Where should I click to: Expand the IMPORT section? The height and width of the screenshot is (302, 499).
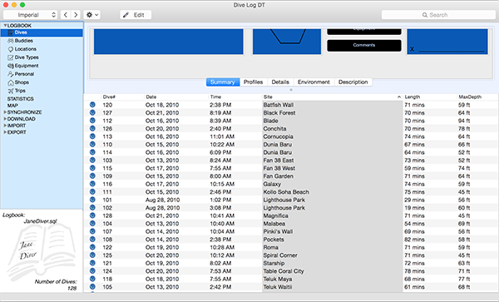coord(5,126)
